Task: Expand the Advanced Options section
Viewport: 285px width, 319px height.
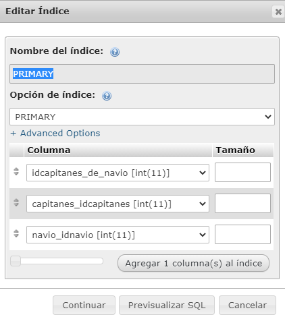Action: (55, 134)
